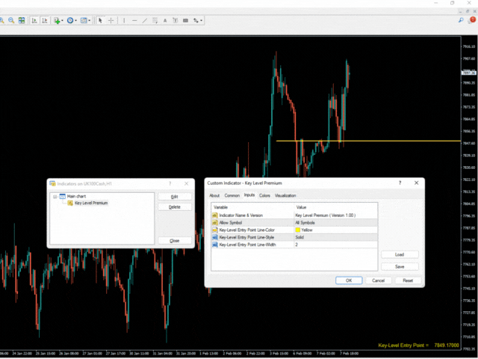Select the arrow Cursor tool

pos(101,21)
